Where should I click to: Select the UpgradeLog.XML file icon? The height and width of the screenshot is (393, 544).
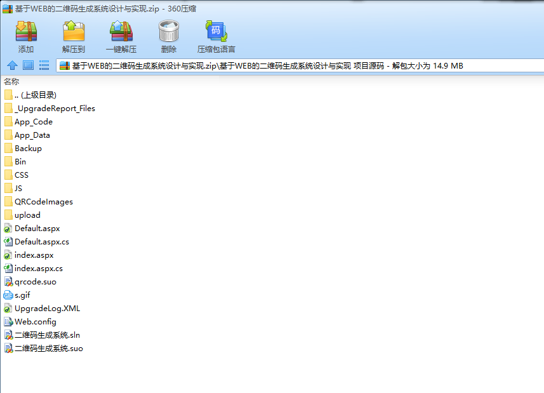pos(8,309)
